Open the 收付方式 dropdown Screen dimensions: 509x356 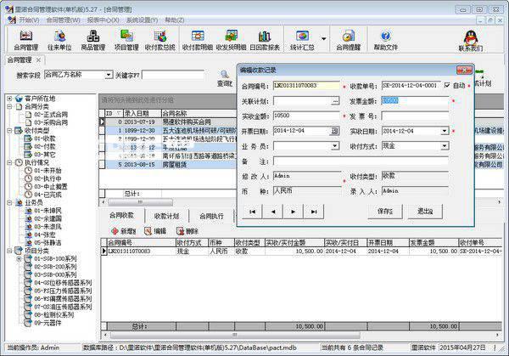[x=445, y=146]
